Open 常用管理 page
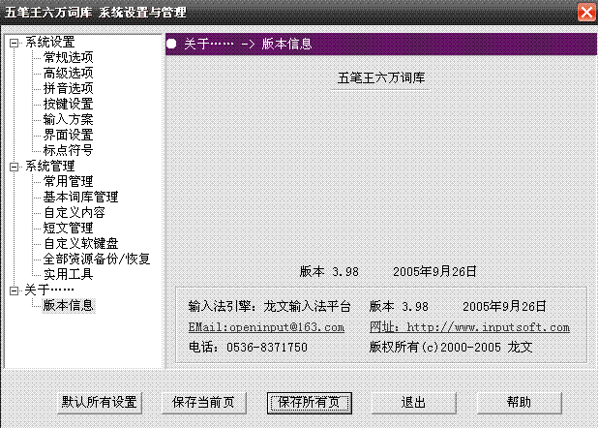Screen dimensions: 598x428 [x=68, y=181]
